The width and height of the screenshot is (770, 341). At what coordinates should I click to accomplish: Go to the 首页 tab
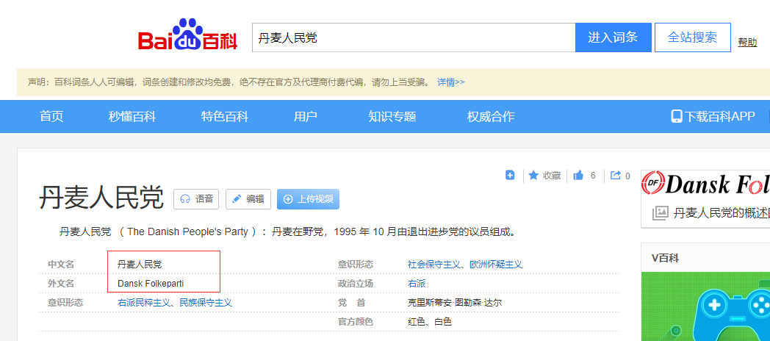coord(51,116)
